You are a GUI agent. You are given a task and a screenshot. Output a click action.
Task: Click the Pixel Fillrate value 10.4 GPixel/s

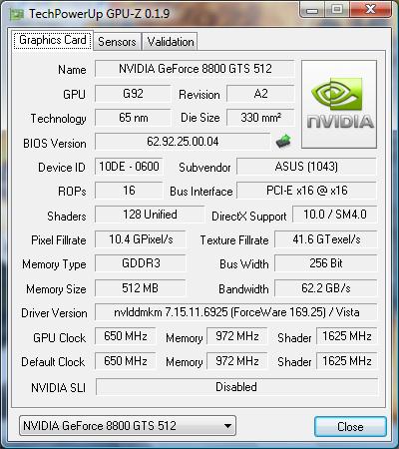click(141, 239)
